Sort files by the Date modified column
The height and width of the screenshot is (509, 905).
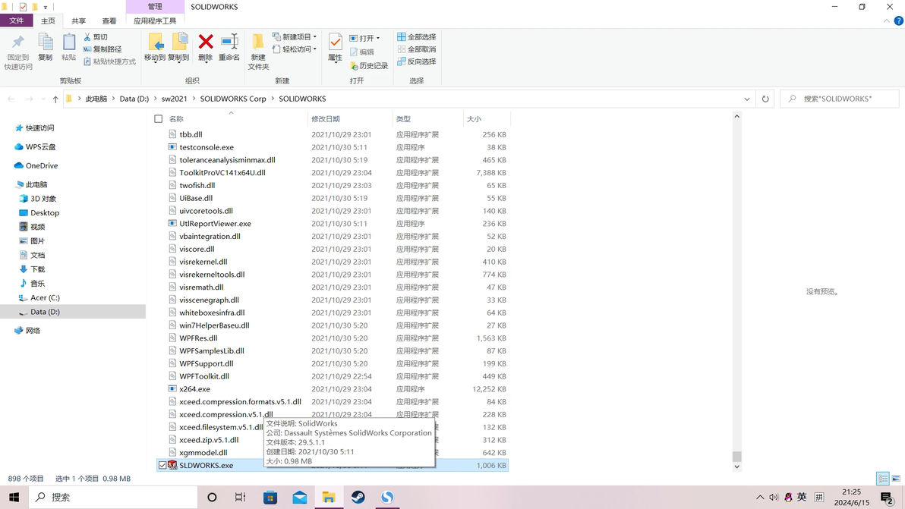[x=326, y=119]
